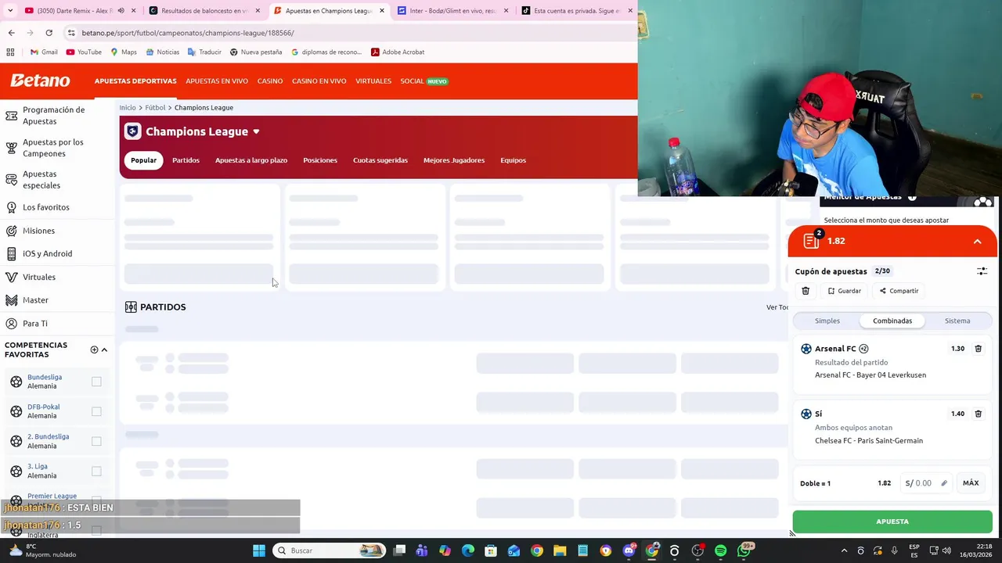Click the Betano logo
Image resolution: width=1002 pixels, height=563 pixels.
point(40,81)
